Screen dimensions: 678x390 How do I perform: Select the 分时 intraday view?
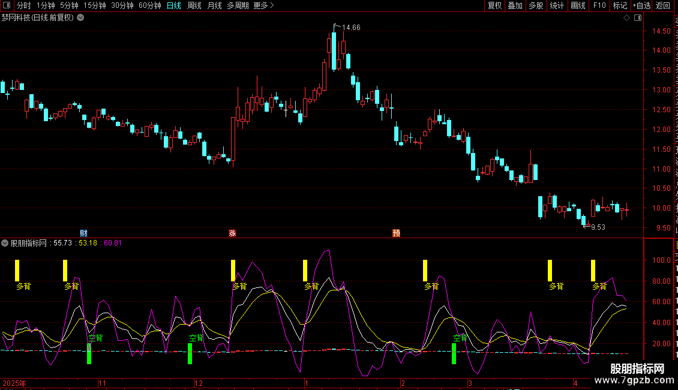(x=24, y=5)
